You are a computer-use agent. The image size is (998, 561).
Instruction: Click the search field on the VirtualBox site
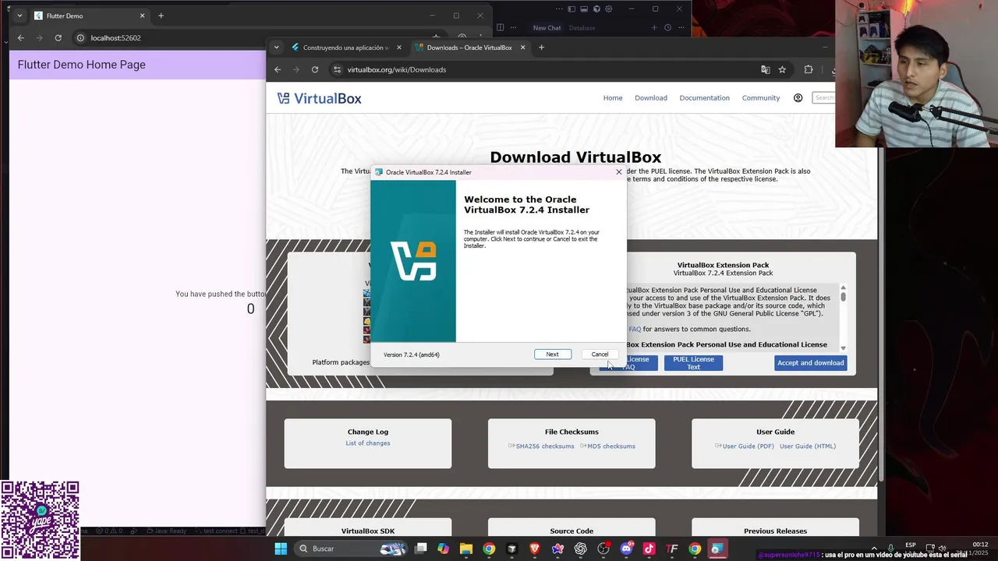coord(823,98)
